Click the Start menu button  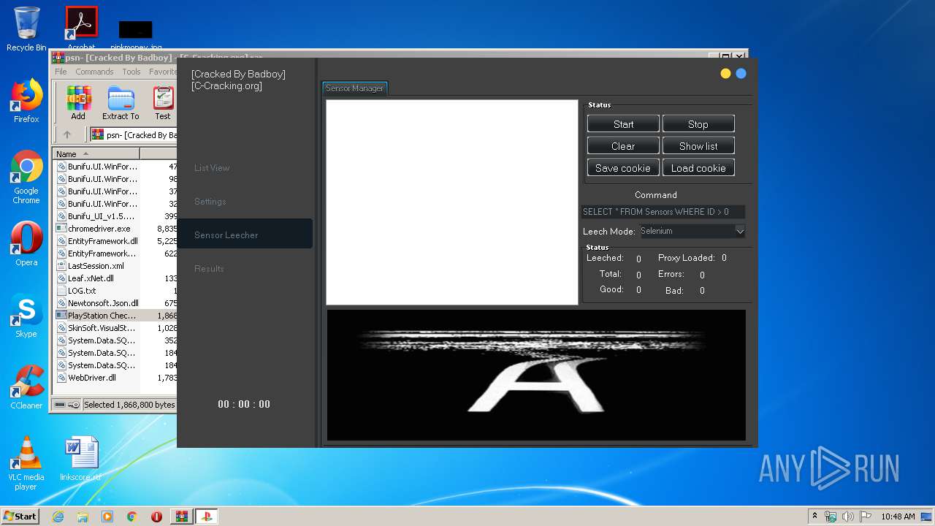click(x=20, y=517)
